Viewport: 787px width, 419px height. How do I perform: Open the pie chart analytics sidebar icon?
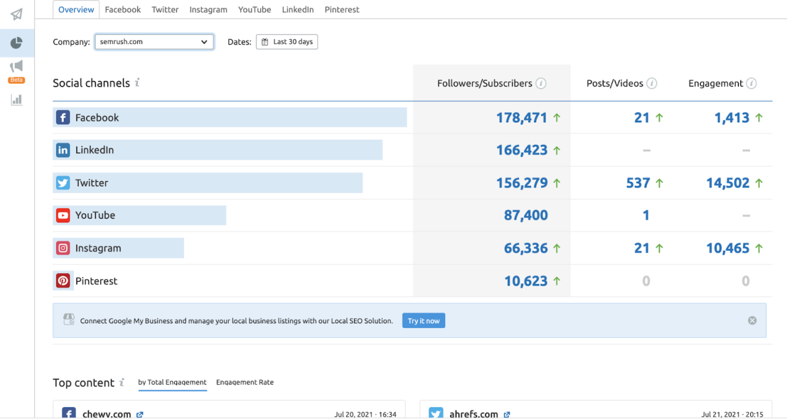(17, 43)
